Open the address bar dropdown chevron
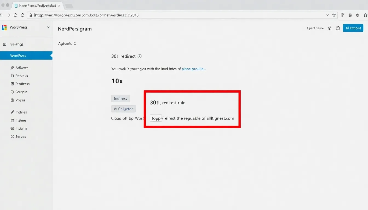The width and height of the screenshot is (368, 210). coord(327,15)
